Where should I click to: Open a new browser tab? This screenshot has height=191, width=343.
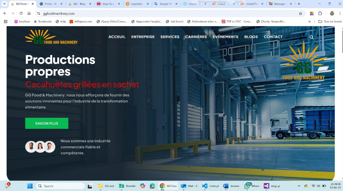pos(299,4)
